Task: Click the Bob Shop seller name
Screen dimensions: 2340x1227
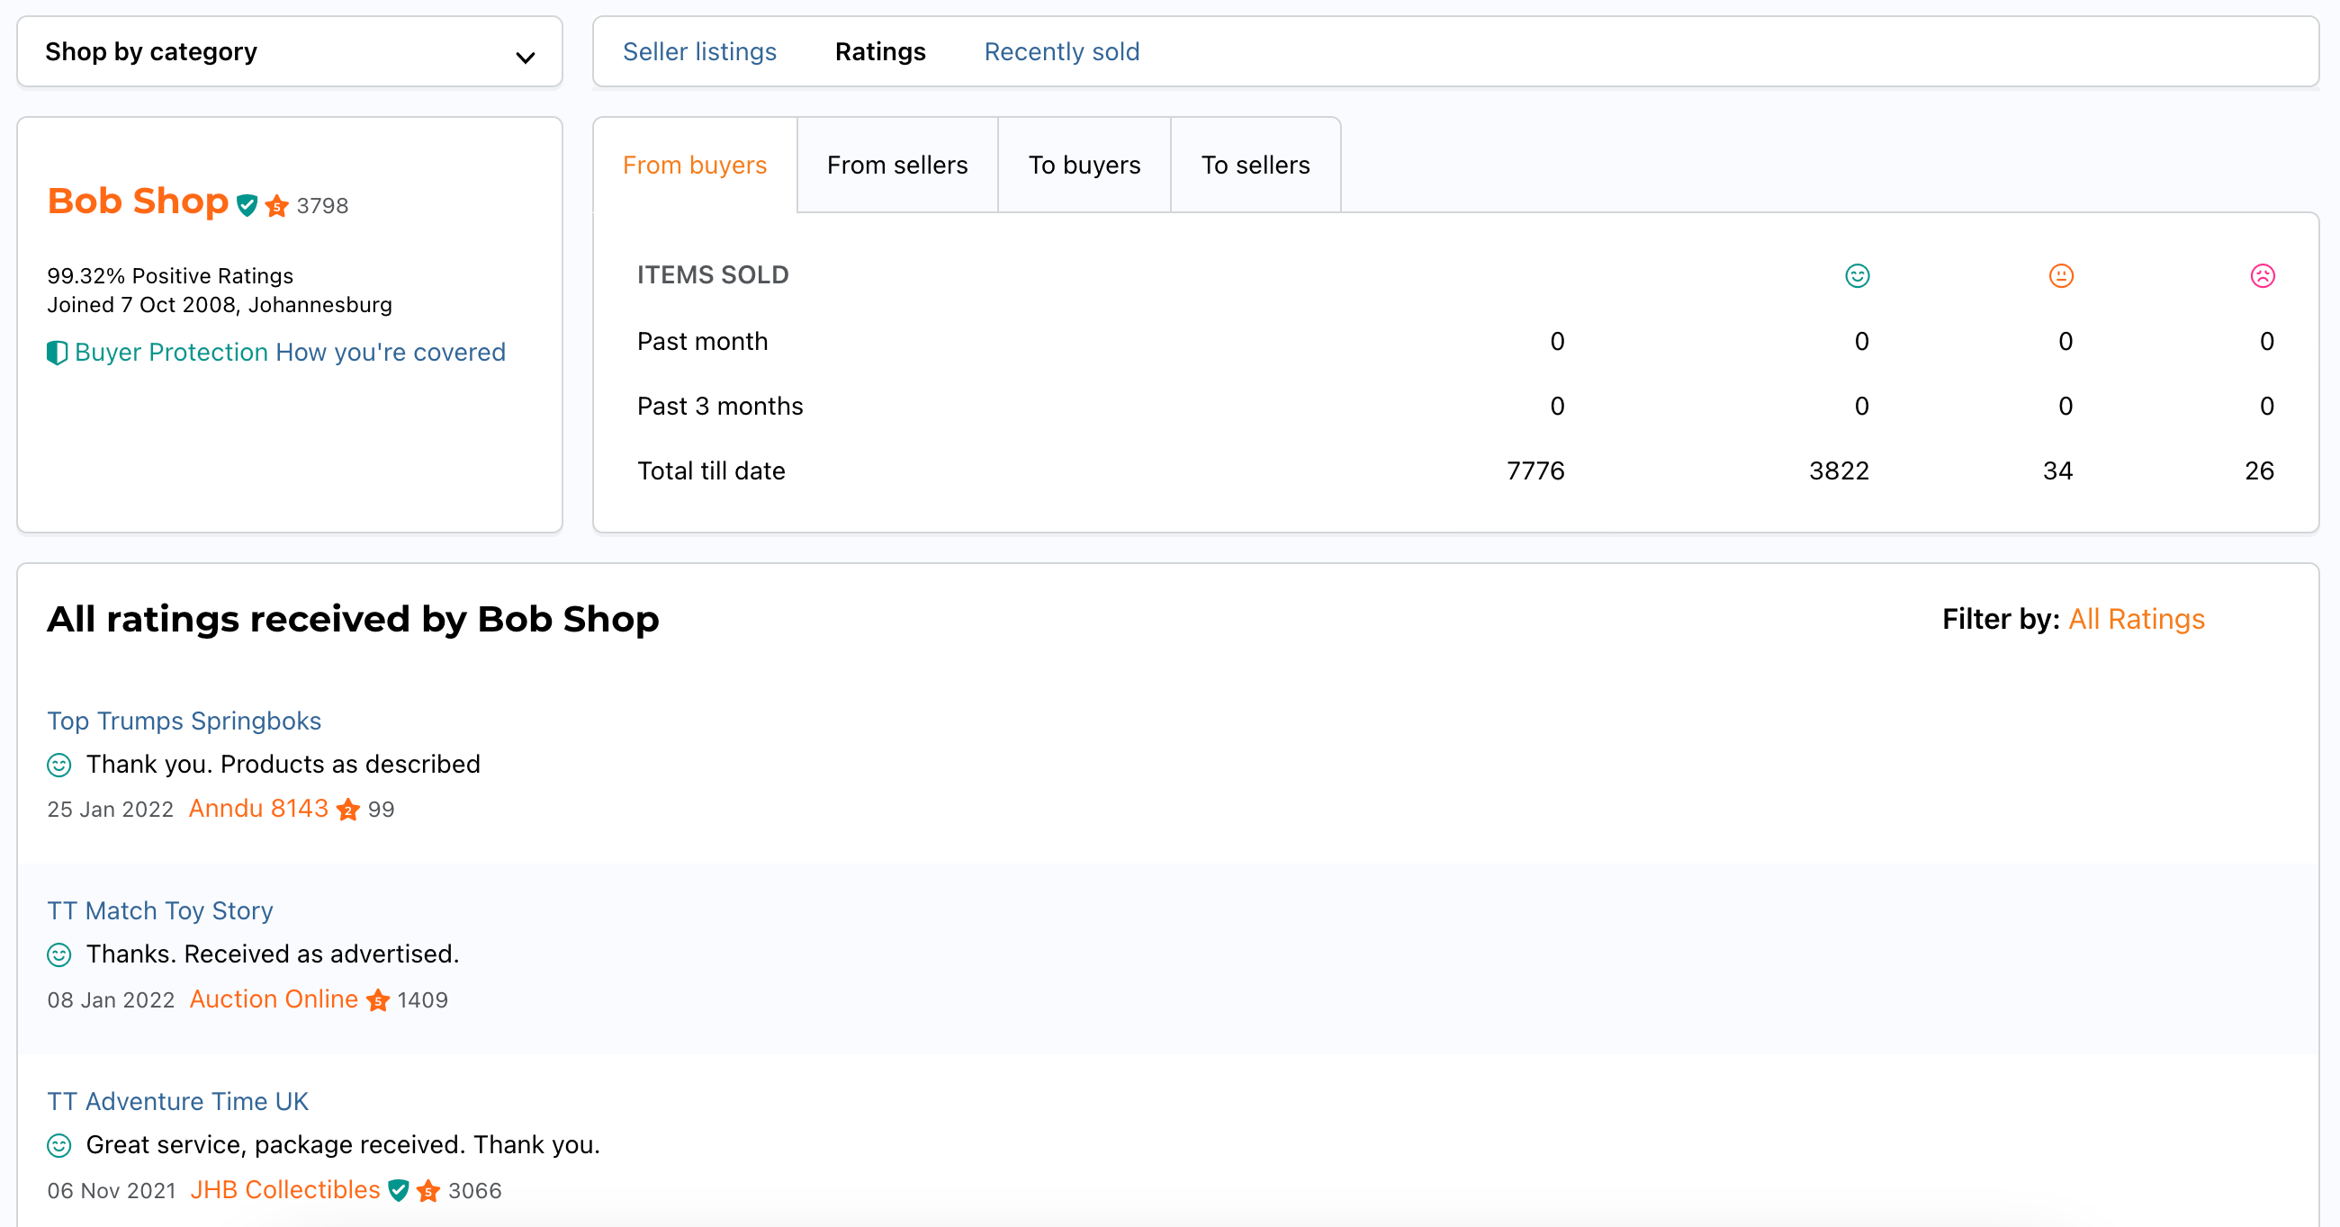Action: 138,201
